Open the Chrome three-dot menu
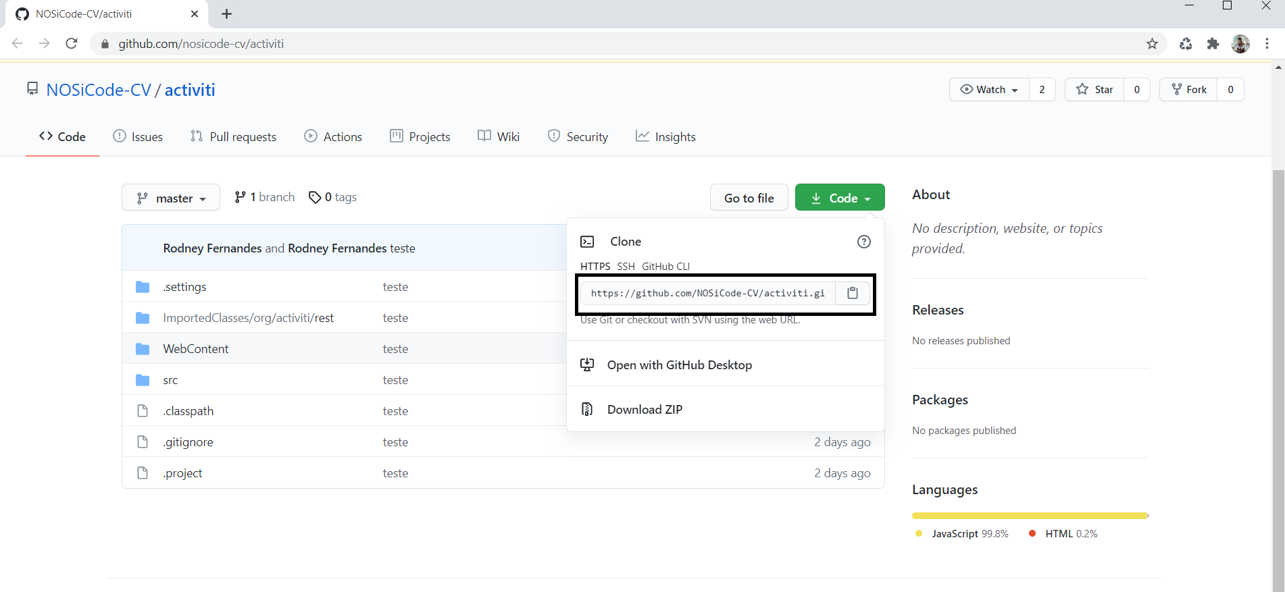The width and height of the screenshot is (1285, 592). tap(1267, 44)
